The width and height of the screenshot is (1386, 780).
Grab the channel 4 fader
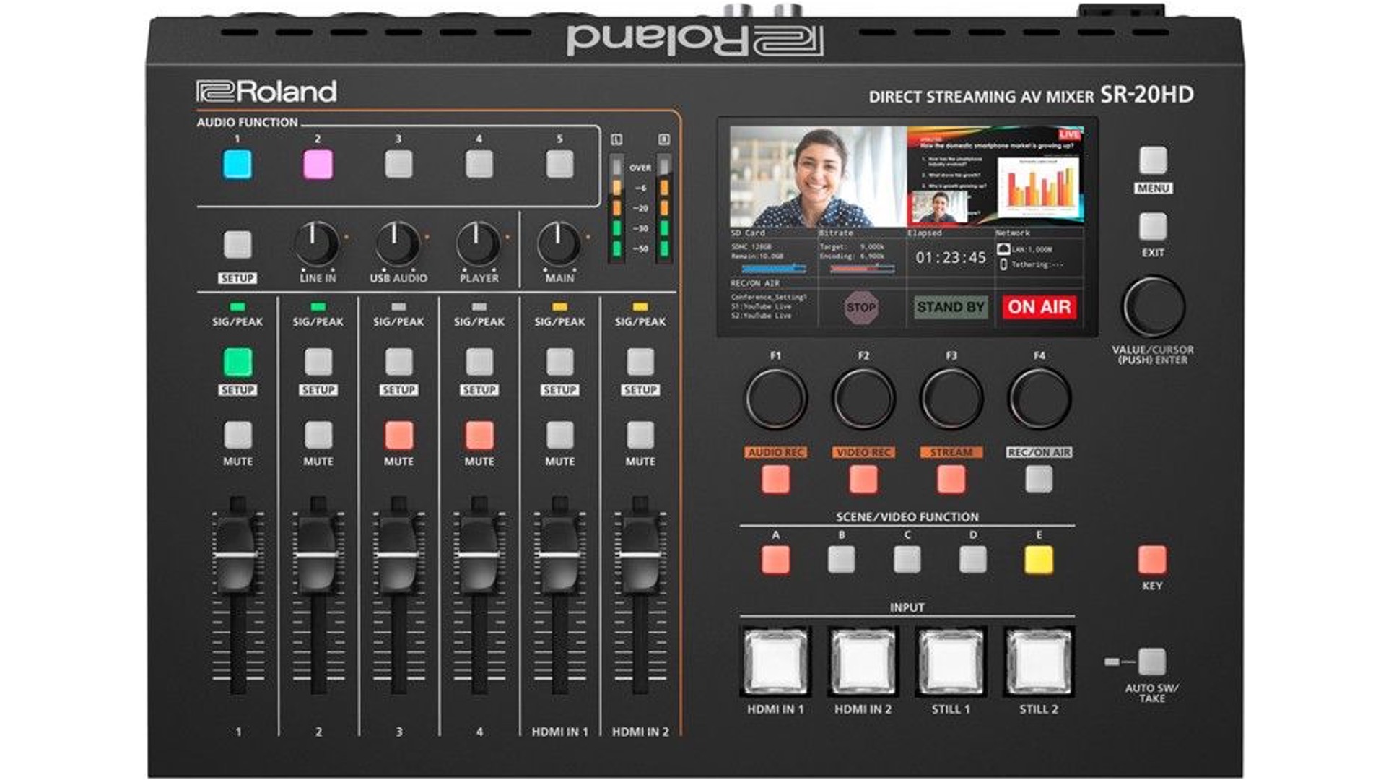point(479,555)
